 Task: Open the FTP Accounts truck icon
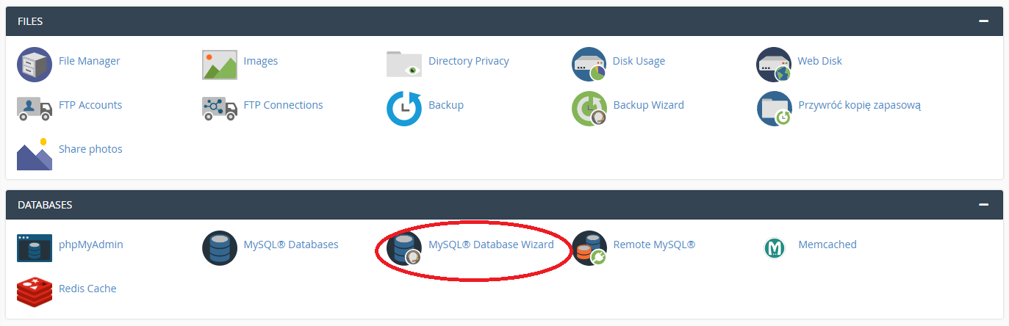click(x=35, y=108)
